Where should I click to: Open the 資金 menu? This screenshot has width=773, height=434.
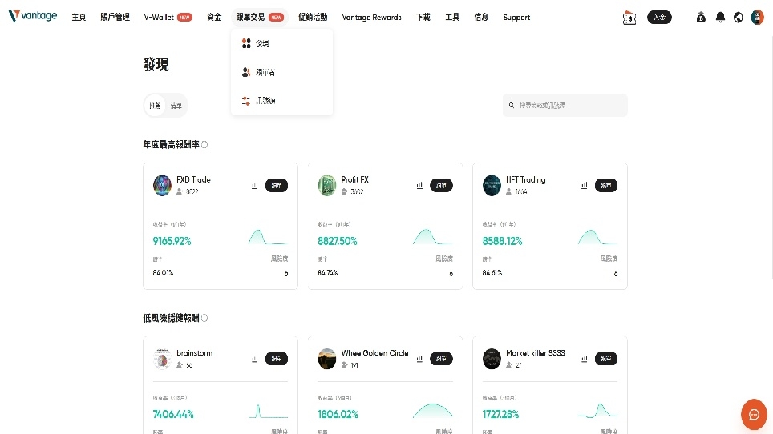[214, 18]
